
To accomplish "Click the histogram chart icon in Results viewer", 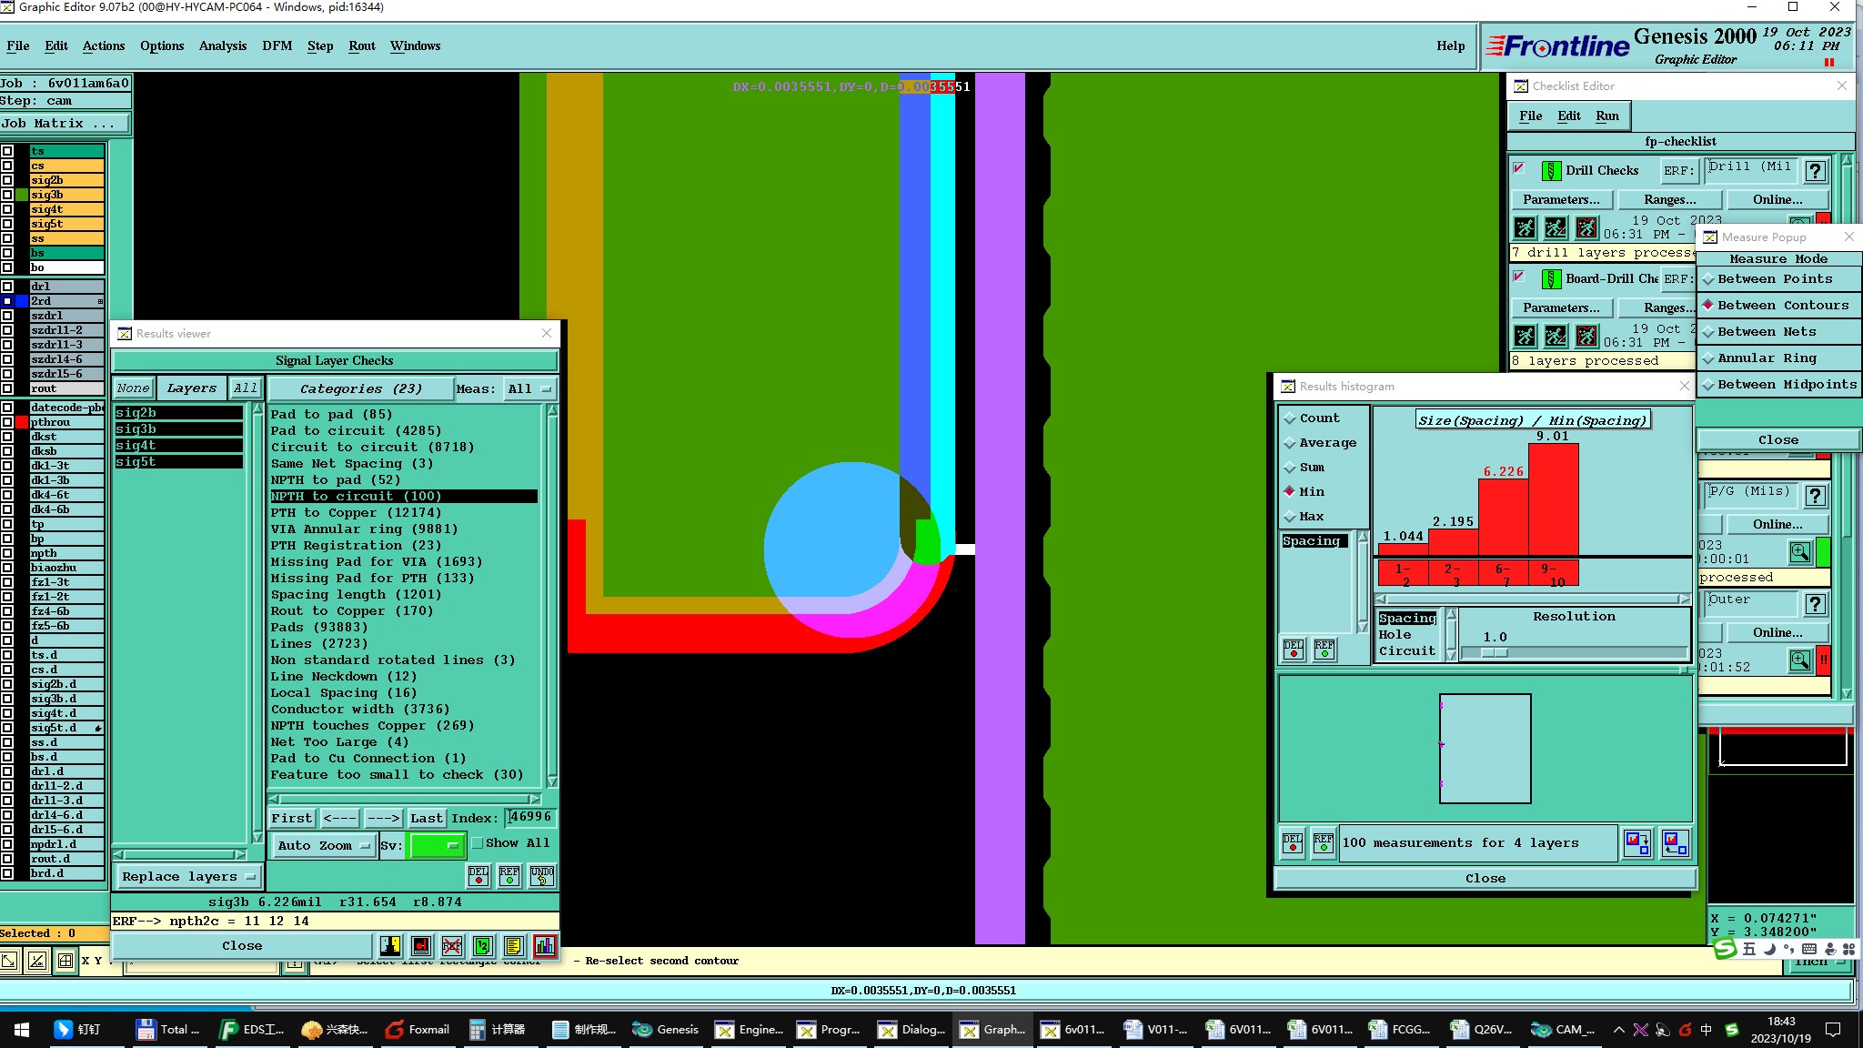I will (x=544, y=946).
